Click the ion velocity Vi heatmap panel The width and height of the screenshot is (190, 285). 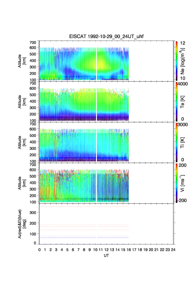106,183
